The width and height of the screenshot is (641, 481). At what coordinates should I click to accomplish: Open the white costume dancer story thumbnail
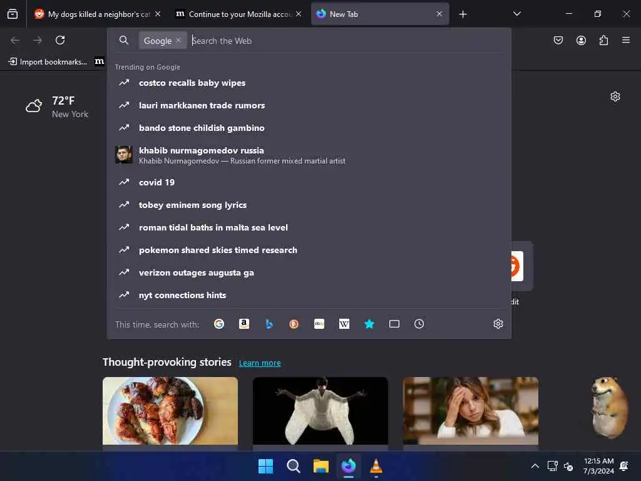(x=320, y=411)
